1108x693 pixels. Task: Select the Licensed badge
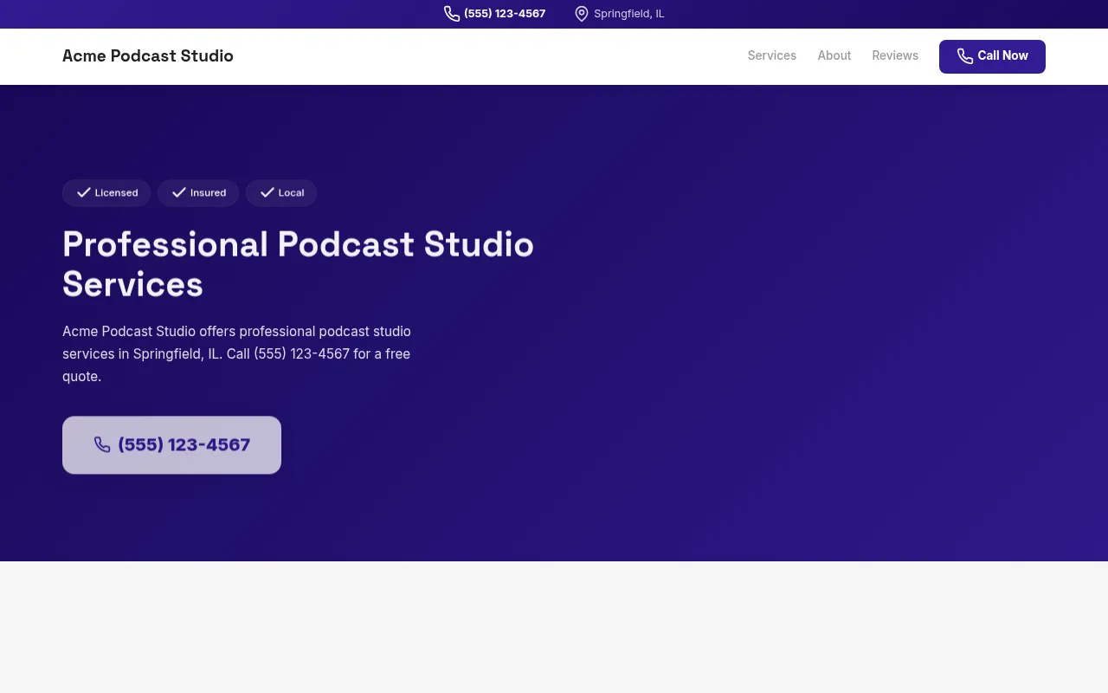106,192
